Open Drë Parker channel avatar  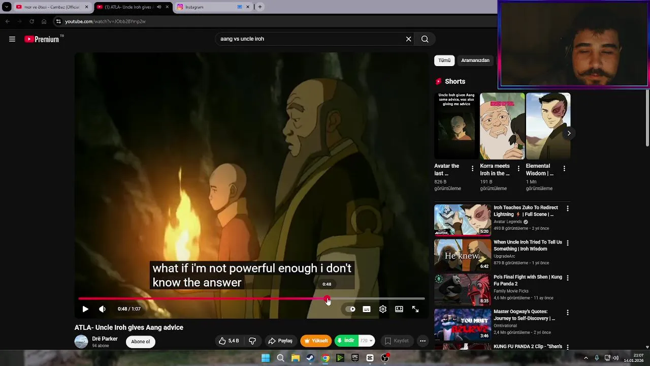(x=81, y=342)
